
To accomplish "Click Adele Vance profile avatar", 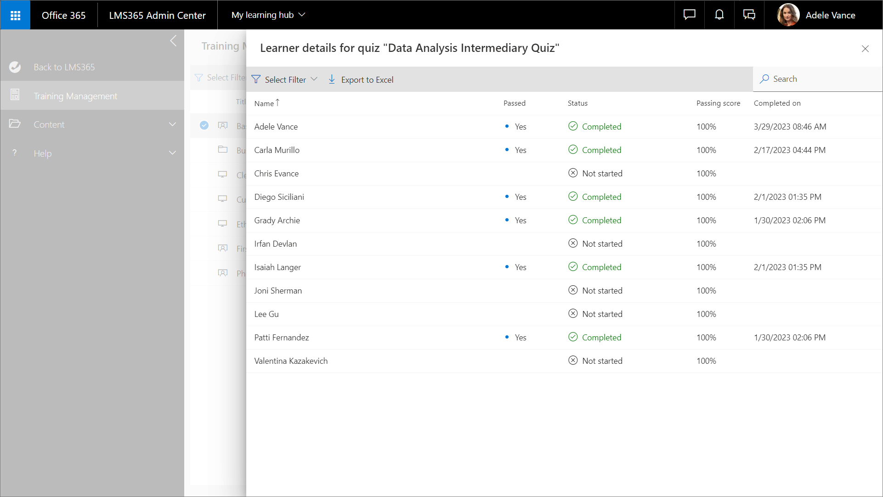I will (788, 15).
